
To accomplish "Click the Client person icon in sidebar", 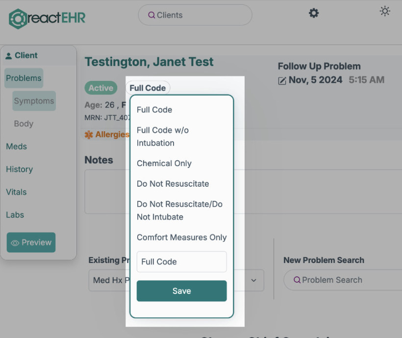I will click(x=8, y=56).
